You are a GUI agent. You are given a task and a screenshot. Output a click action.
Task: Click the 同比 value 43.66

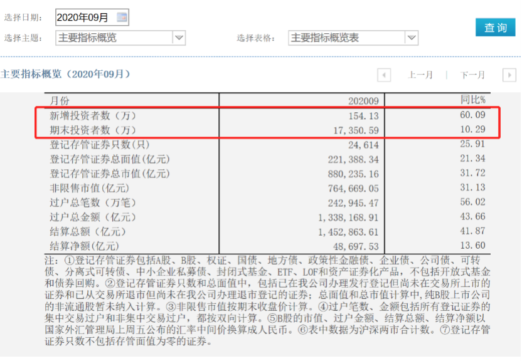[x=472, y=216]
